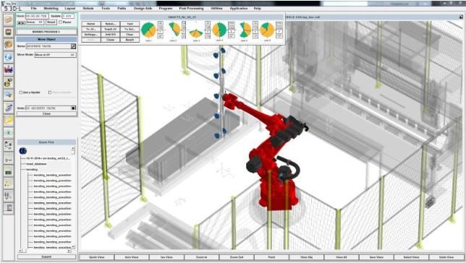Click the dark blue globe icon in Quick Pick
The image size is (466, 263).
click(x=23, y=151)
